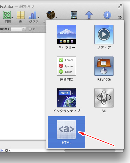Show hidden toolbar items with double chevron
The width and height of the screenshot is (130, 163).
tap(120, 17)
